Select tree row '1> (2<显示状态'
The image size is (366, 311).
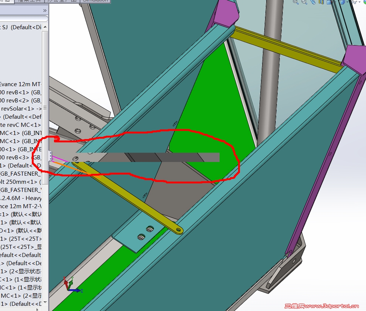(x=21, y=271)
